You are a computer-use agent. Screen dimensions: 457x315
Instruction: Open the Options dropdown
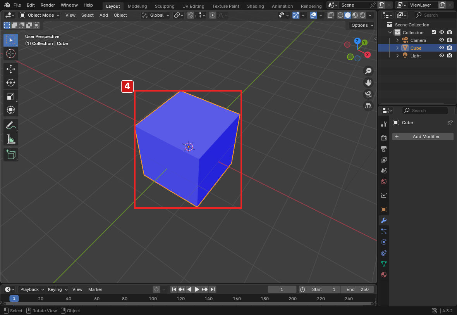click(x=362, y=25)
